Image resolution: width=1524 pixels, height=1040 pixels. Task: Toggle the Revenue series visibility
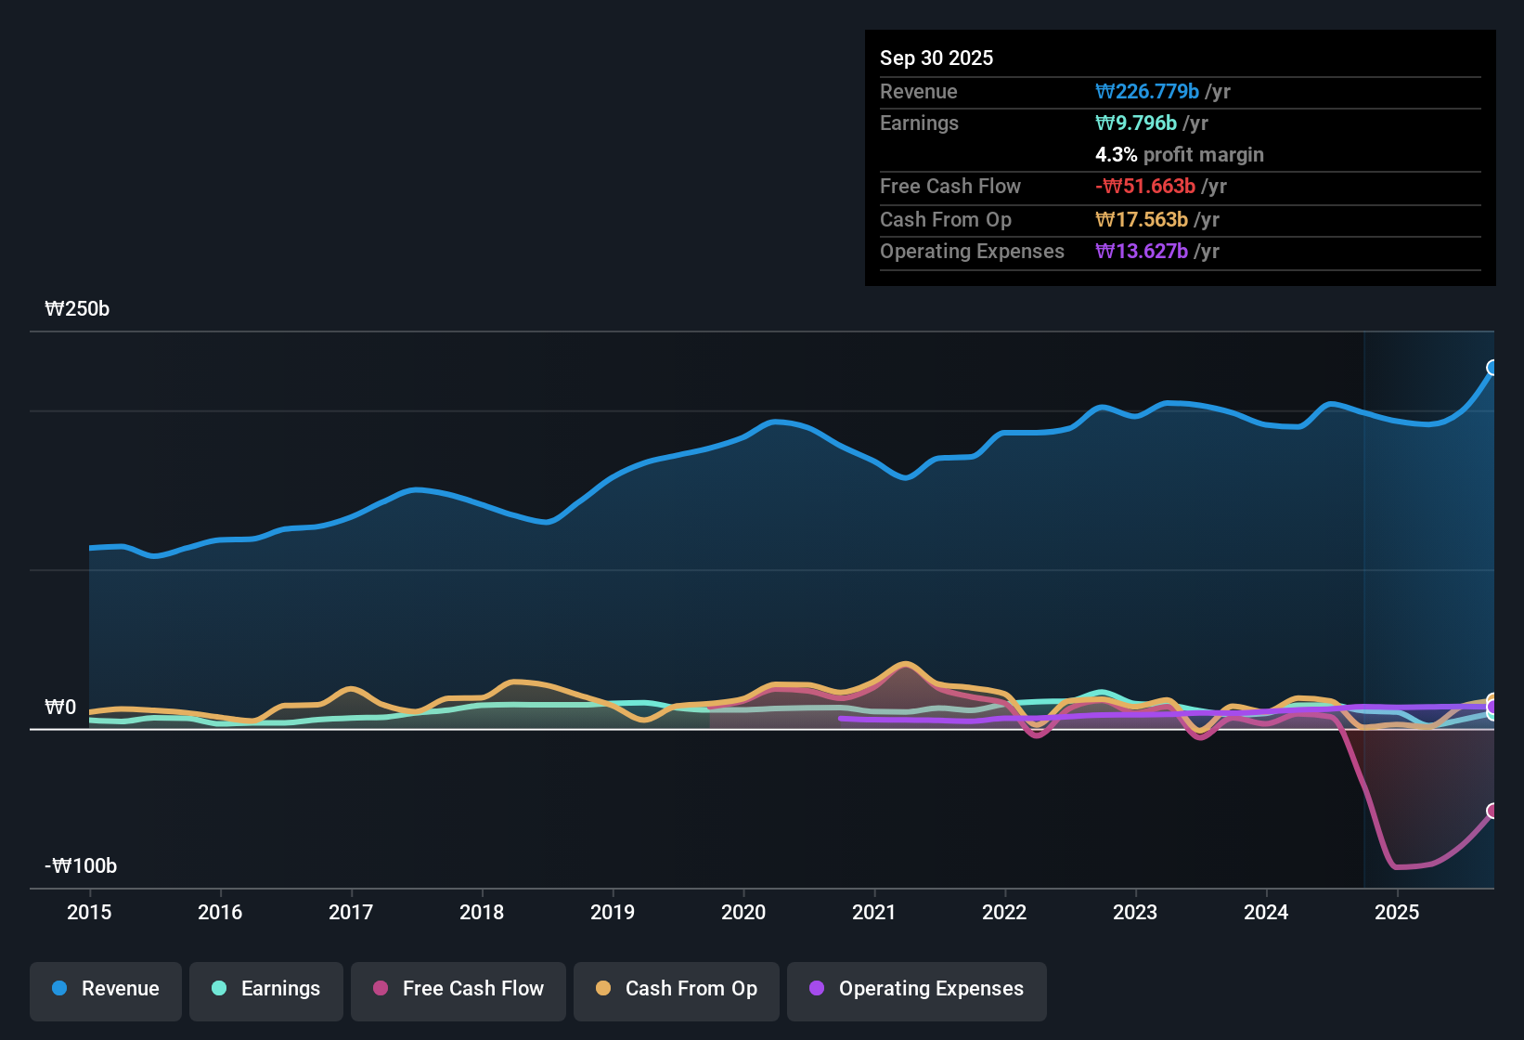pos(105,989)
